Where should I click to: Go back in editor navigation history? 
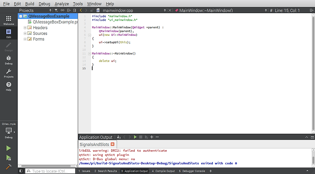pyautogui.click(x=81, y=10)
